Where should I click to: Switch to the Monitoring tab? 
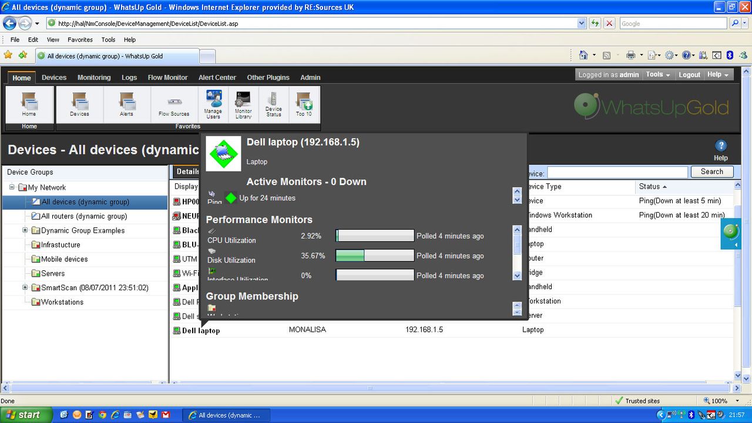(x=94, y=78)
